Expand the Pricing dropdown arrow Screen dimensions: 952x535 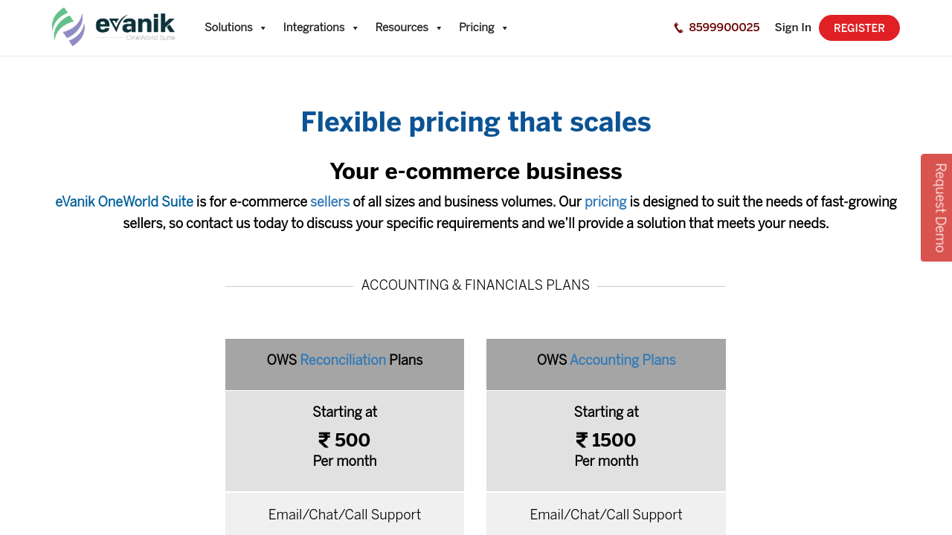504,28
